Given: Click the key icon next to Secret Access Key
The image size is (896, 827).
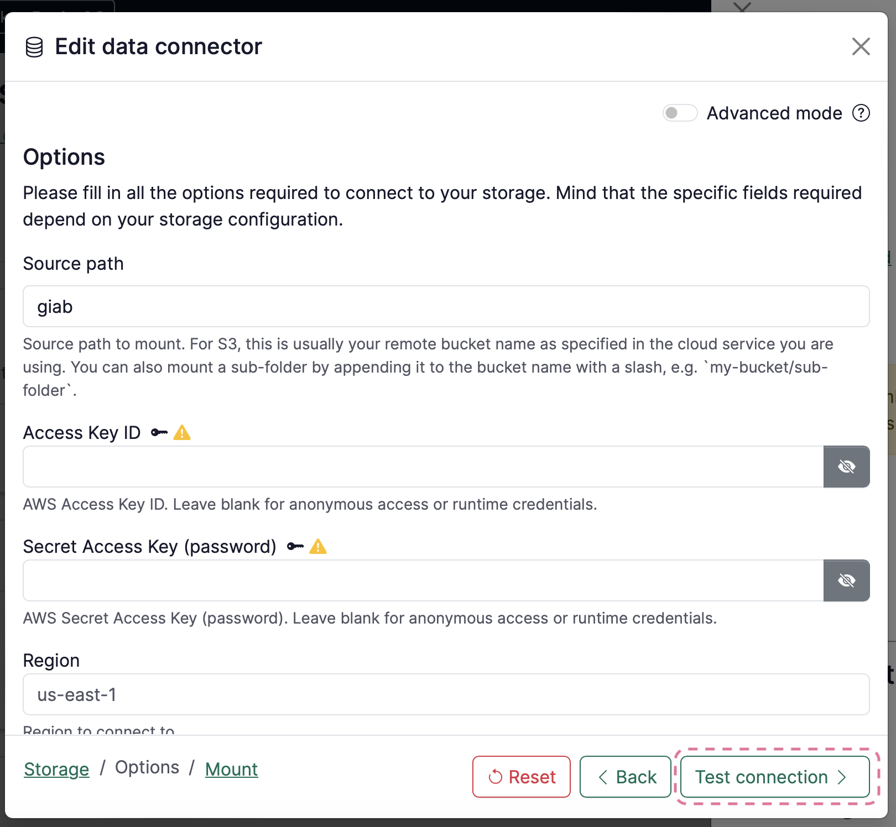Looking at the screenshot, I should click(295, 546).
